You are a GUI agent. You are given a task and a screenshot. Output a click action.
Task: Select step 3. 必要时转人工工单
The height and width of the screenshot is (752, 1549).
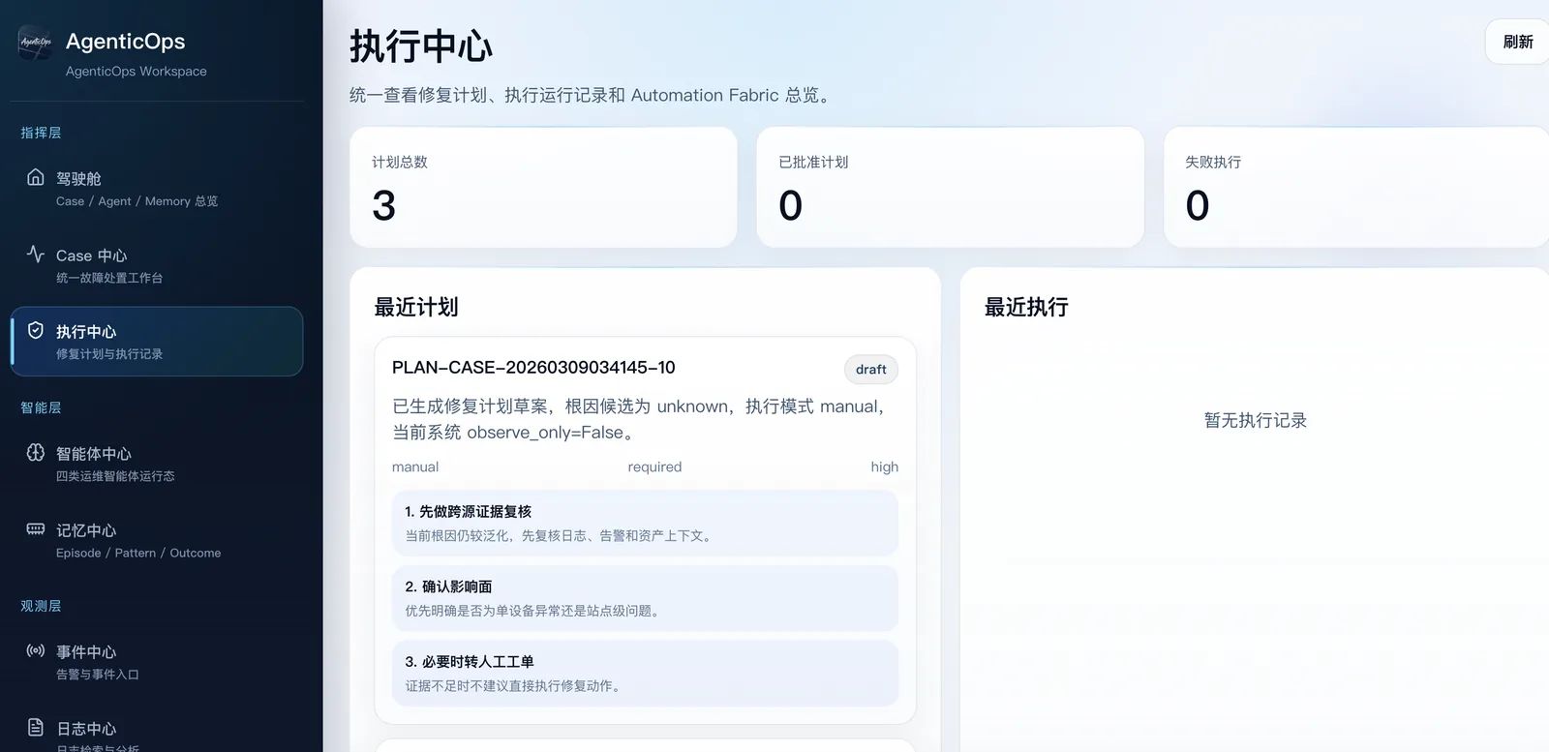click(645, 673)
